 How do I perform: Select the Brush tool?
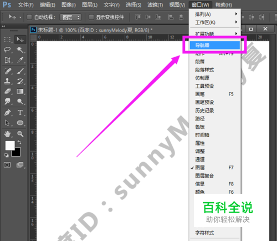coord(20,71)
